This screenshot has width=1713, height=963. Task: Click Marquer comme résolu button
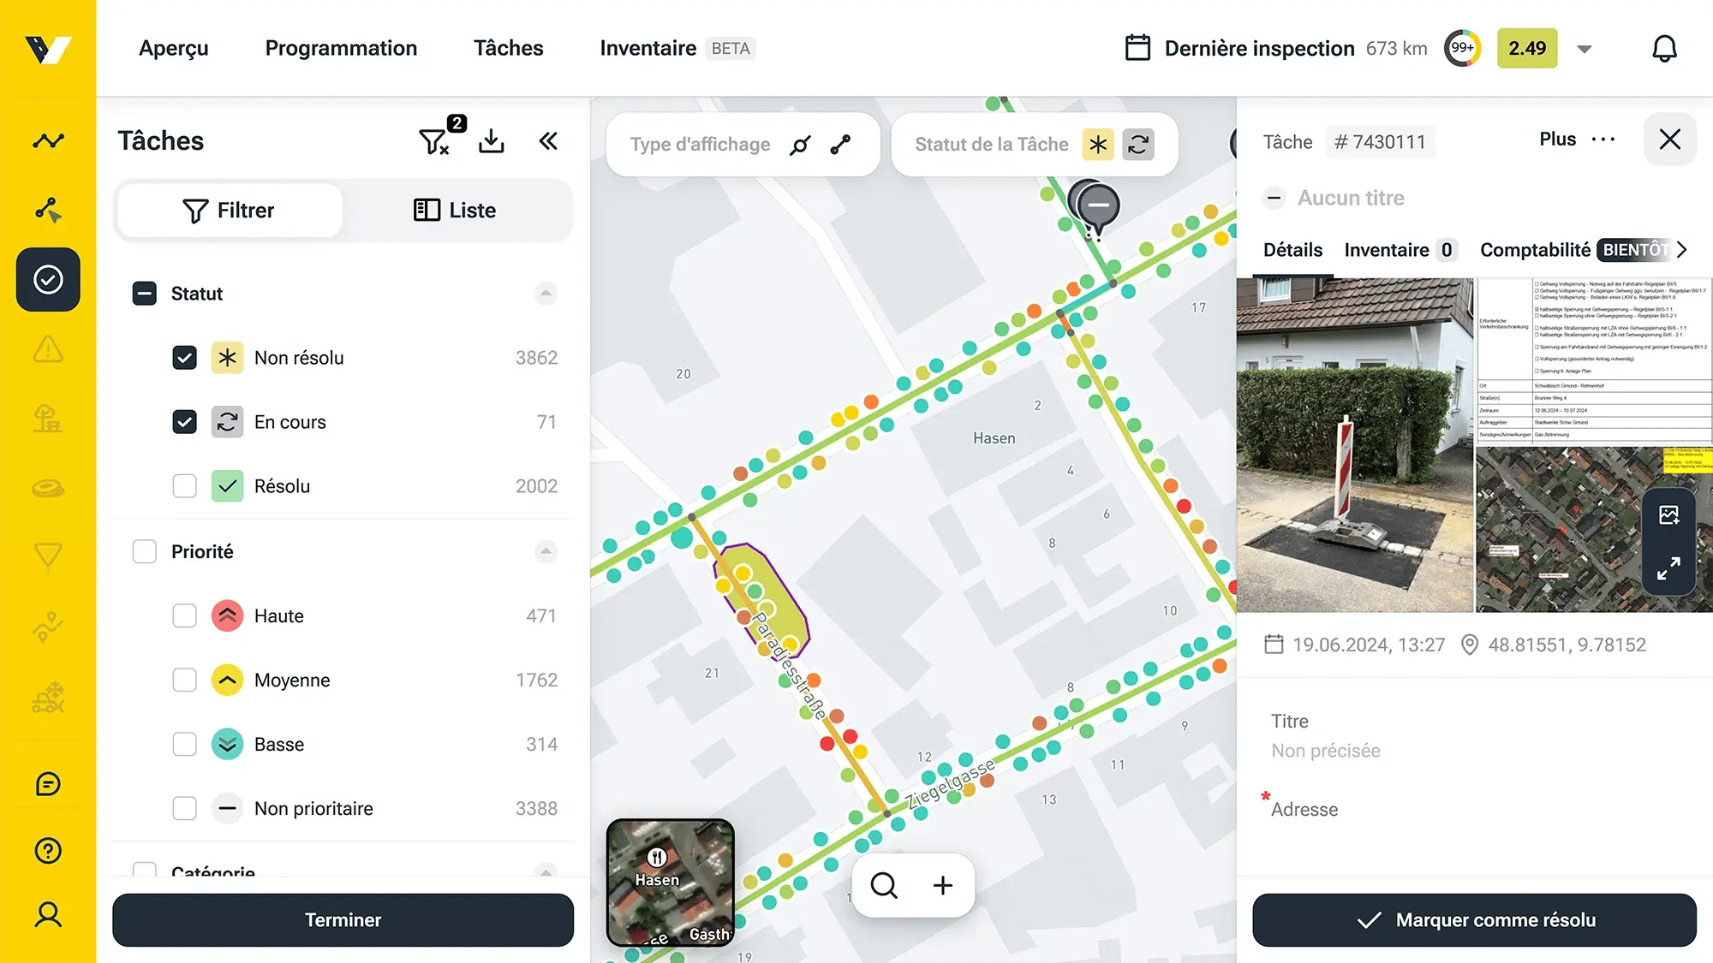1474,920
